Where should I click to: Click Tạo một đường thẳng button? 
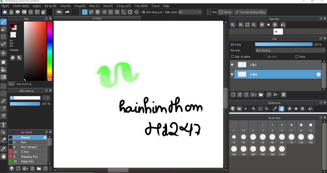[250, 12]
